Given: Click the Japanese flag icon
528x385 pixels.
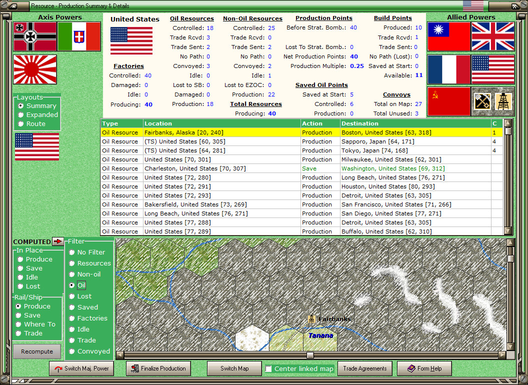Looking at the screenshot, I should [x=34, y=69].
